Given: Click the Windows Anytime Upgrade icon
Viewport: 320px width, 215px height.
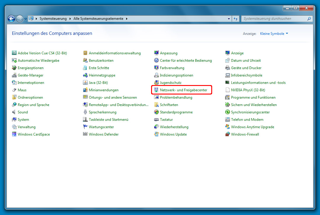Looking at the screenshot, I should pyautogui.click(x=227, y=127).
